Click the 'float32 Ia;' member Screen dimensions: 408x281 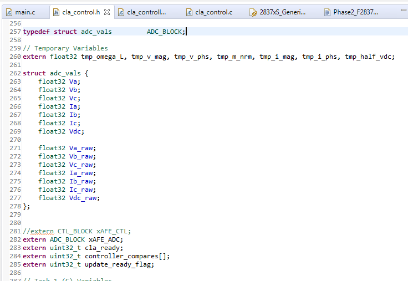point(59,106)
